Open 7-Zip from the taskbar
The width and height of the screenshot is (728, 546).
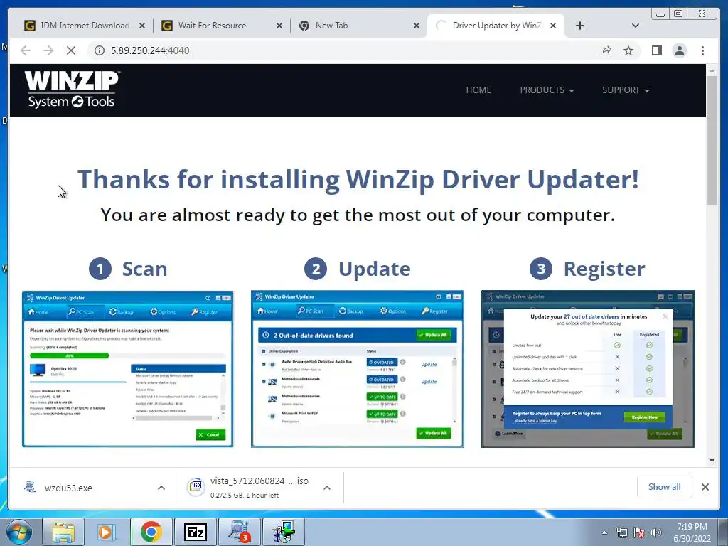pos(195,532)
